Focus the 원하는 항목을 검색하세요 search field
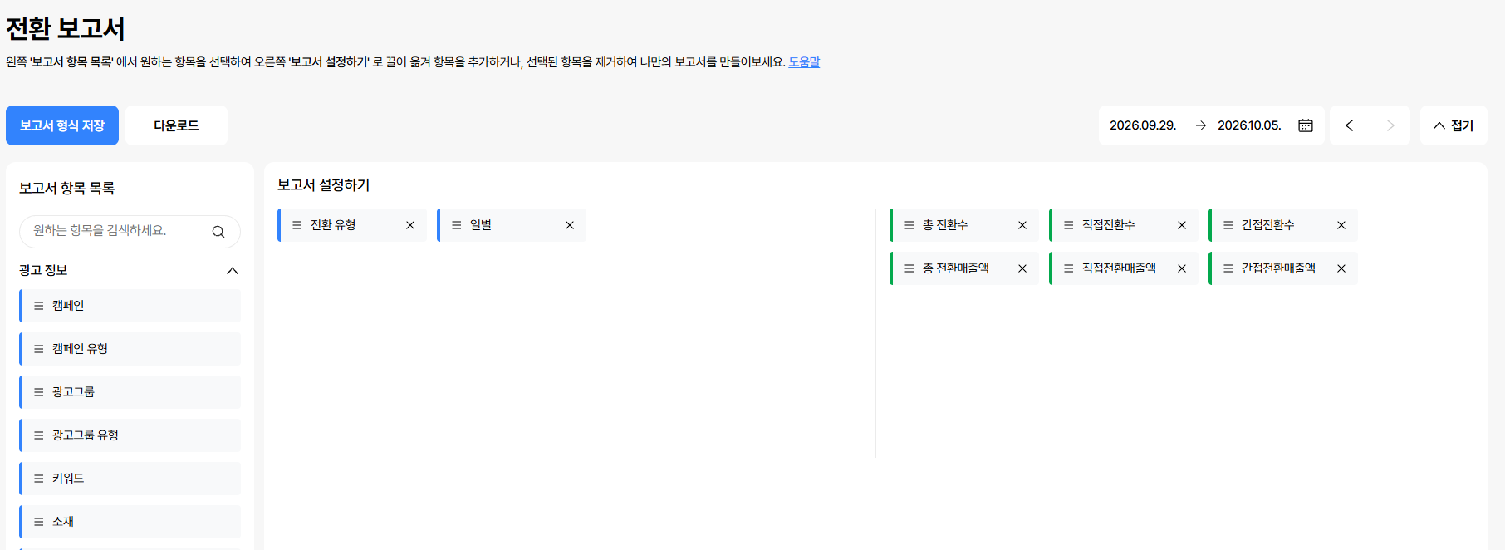 [x=130, y=232]
